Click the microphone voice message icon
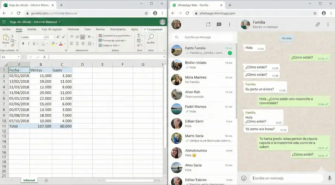This screenshot has width=335, height=185. point(329,178)
